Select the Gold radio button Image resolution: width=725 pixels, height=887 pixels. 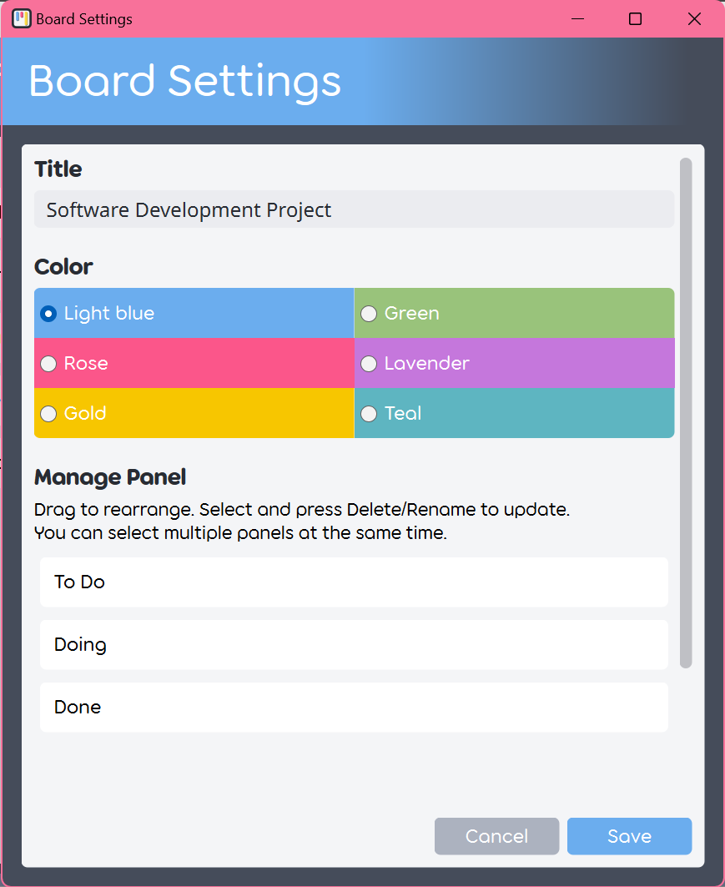coord(48,414)
